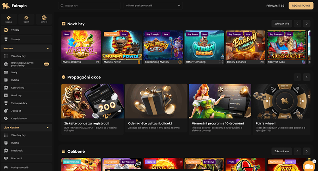Screen dimensions: 318x171
Task: Close the chat widget with small X
Action: pos(314,161)
